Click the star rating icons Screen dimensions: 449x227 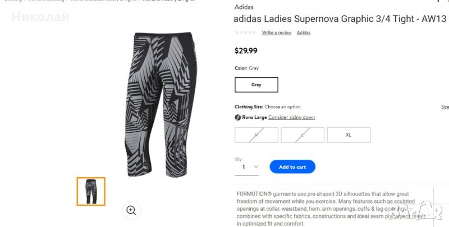click(246, 33)
